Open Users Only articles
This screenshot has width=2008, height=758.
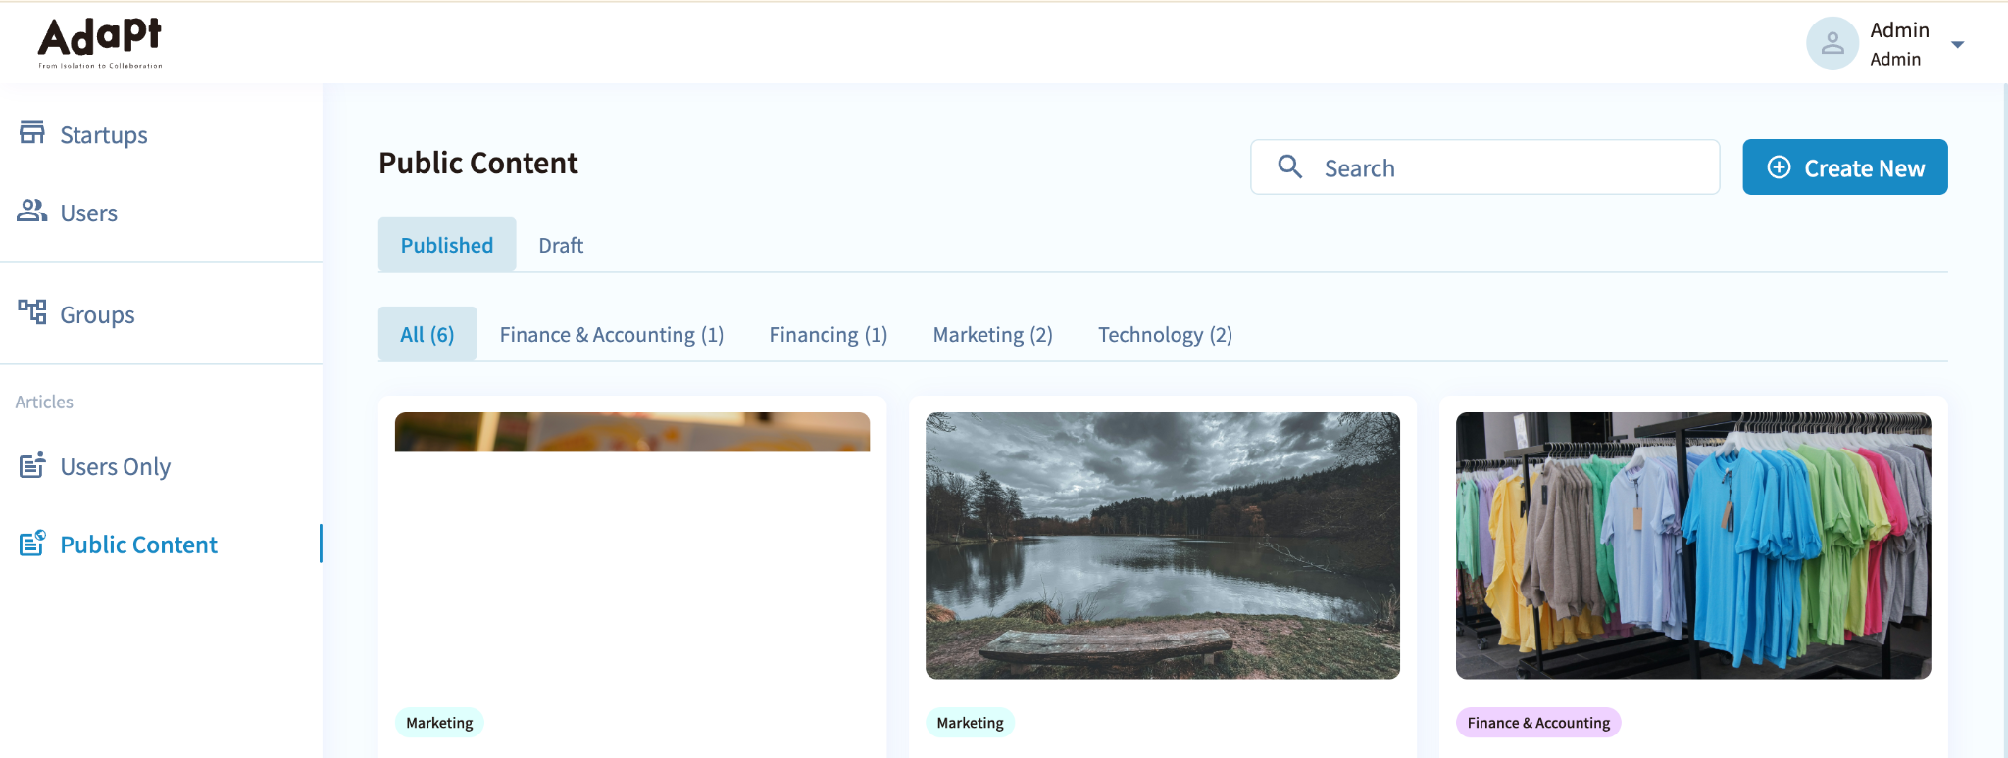tap(161, 466)
